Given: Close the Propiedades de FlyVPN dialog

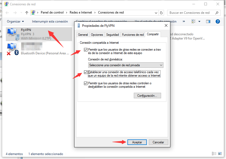Looking at the screenshot, I should pyautogui.click(x=166, y=25).
